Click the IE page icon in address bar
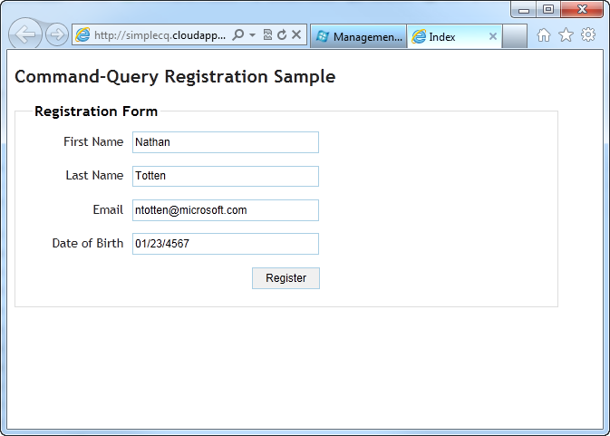610x436 pixels. click(x=82, y=35)
